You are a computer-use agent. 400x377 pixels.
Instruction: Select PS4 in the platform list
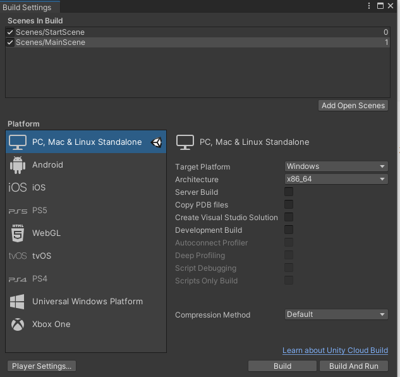click(x=86, y=278)
